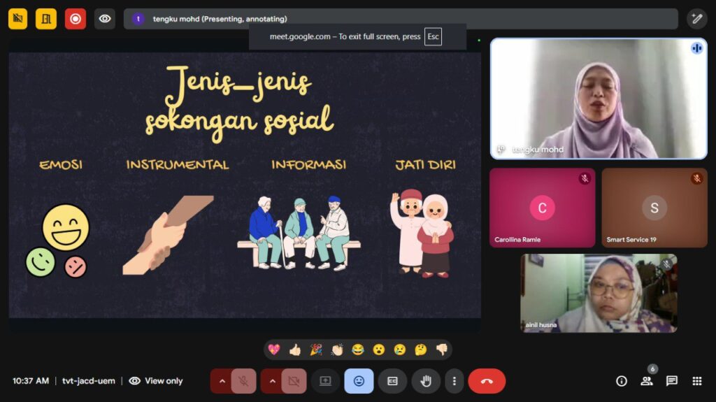Open the activities grid icon
Viewport: 716px width, 402px height.
pos(696,381)
